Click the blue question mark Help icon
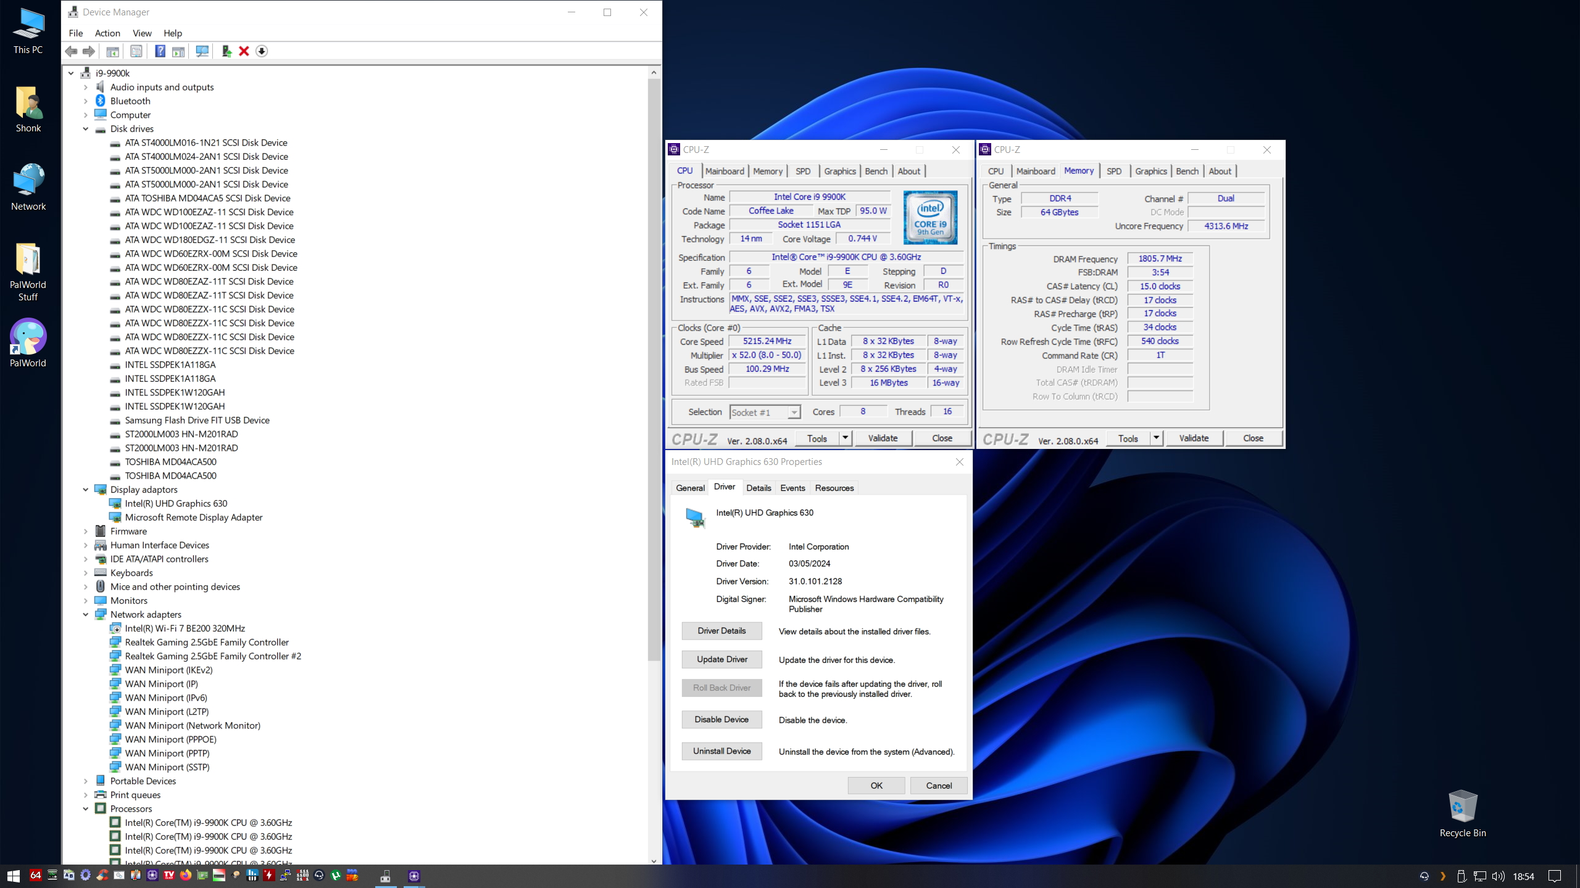The height and width of the screenshot is (888, 1580). [160, 51]
